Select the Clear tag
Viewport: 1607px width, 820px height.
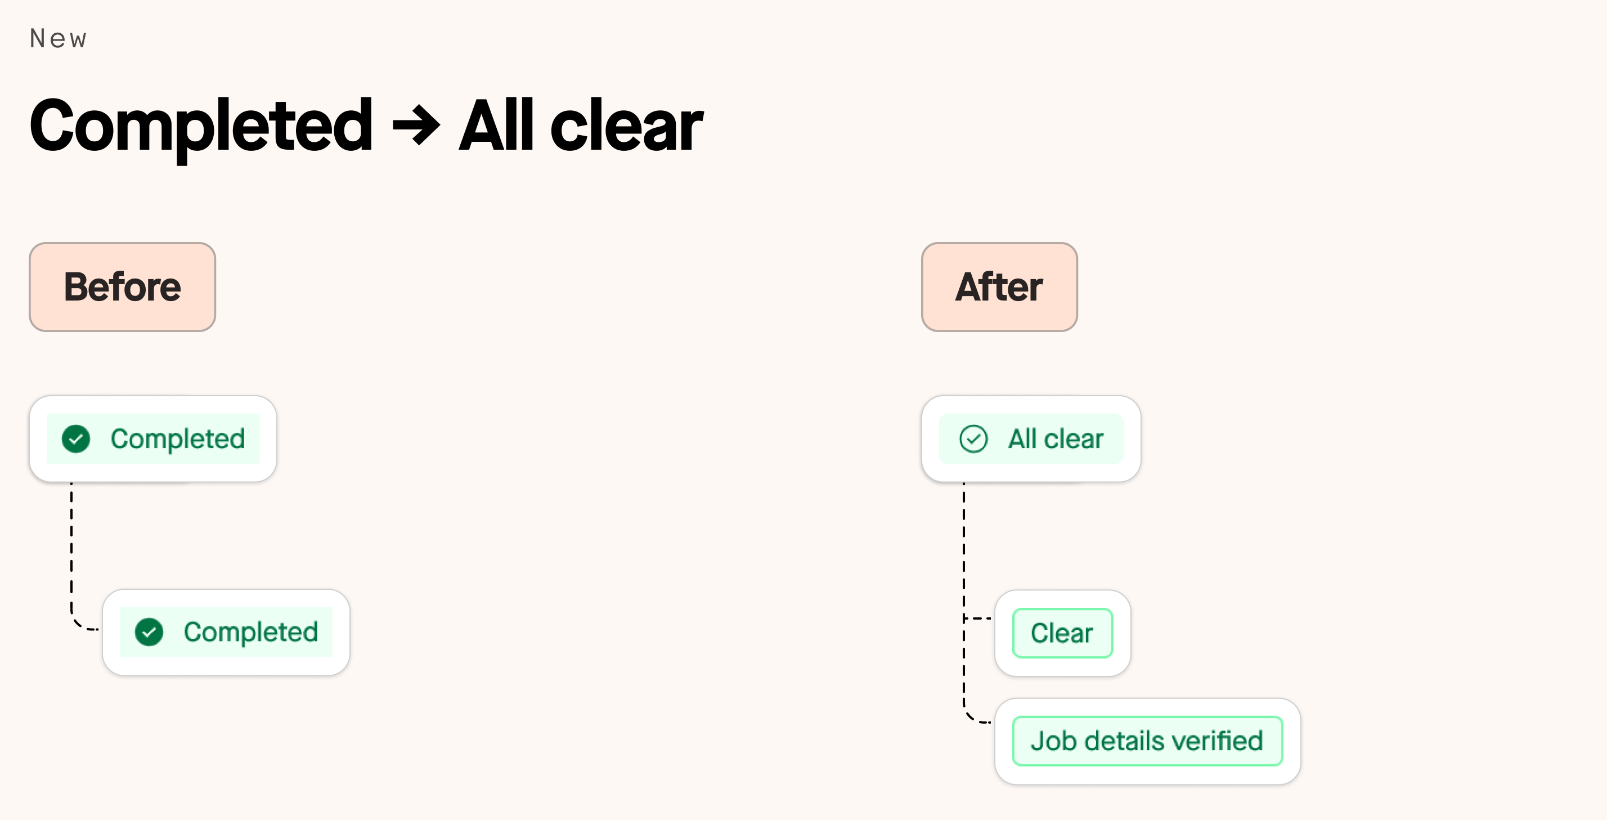click(x=1062, y=633)
